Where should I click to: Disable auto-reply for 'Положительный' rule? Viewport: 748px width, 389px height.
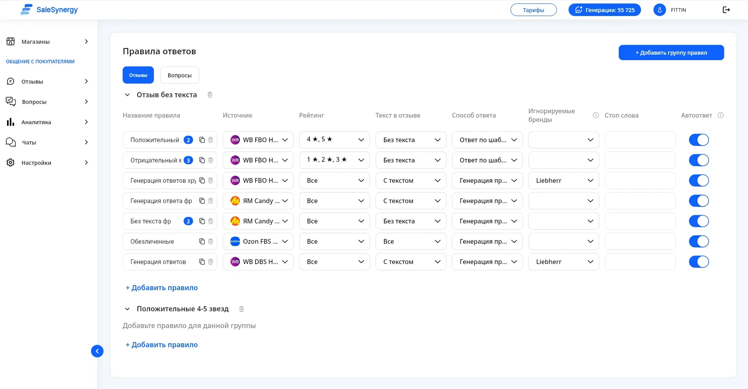coord(698,140)
